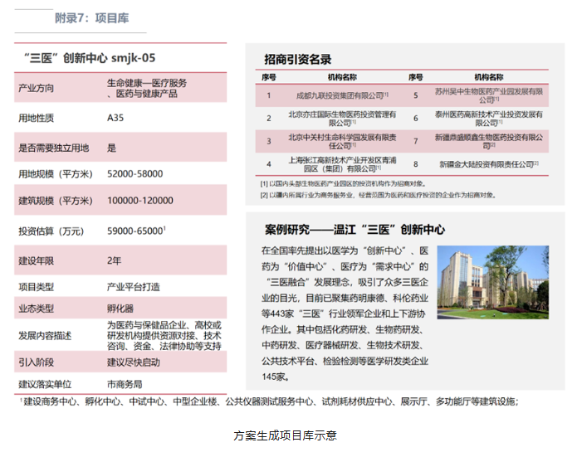Screen dimensions: 577x457
Task: Select the 59000-65000 investment estimate value
Action: 136,231
